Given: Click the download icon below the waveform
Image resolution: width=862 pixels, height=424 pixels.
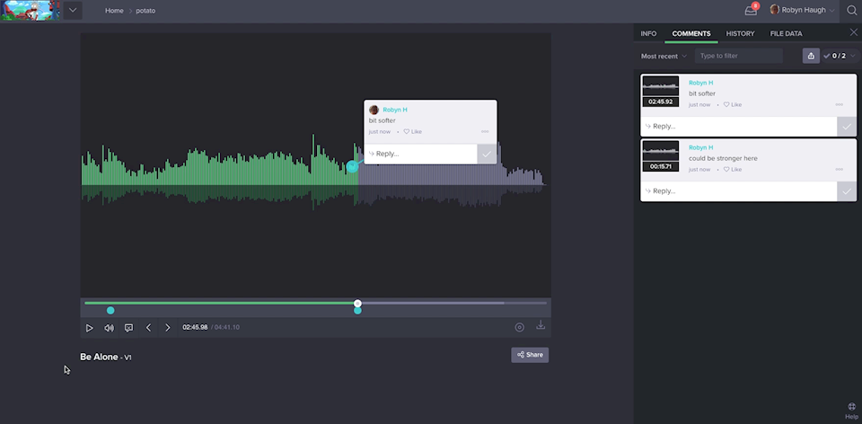Looking at the screenshot, I should [541, 326].
